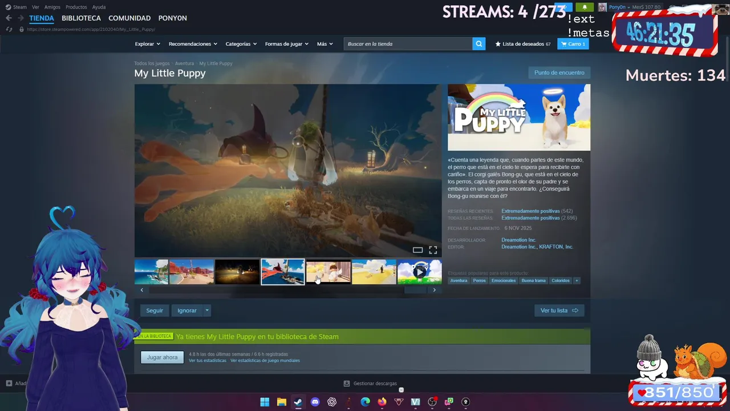The image size is (730, 411).
Task: Click the thumbnail strip scrollbar handle
Action: (415, 290)
